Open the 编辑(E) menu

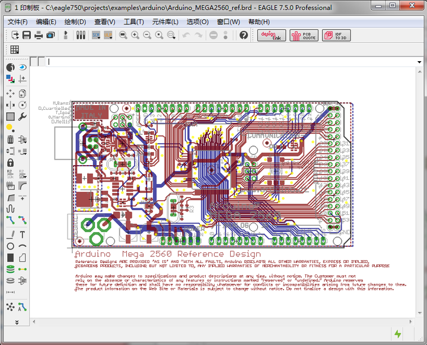46,22
